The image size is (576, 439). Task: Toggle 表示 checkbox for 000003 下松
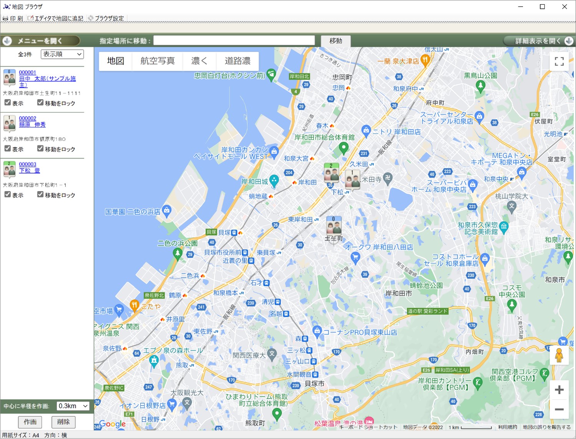point(7,194)
